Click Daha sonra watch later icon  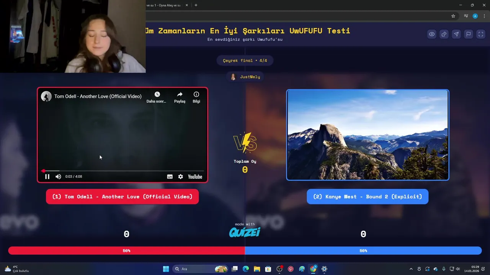pos(157,97)
